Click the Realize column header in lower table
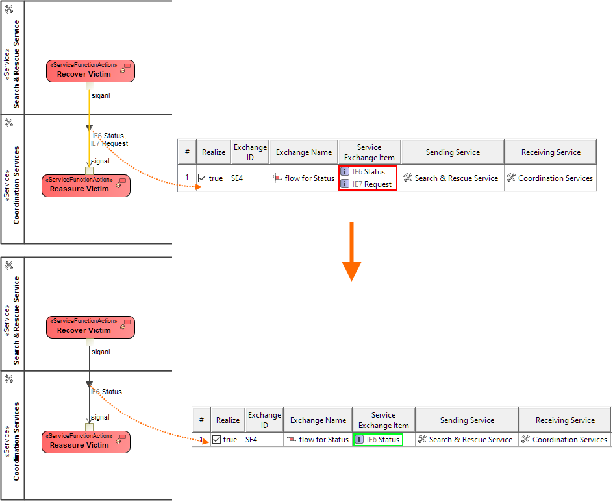 pyautogui.click(x=228, y=420)
